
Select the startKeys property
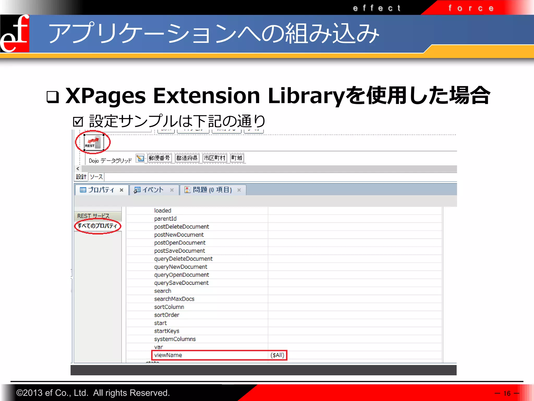(x=167, y=331)
